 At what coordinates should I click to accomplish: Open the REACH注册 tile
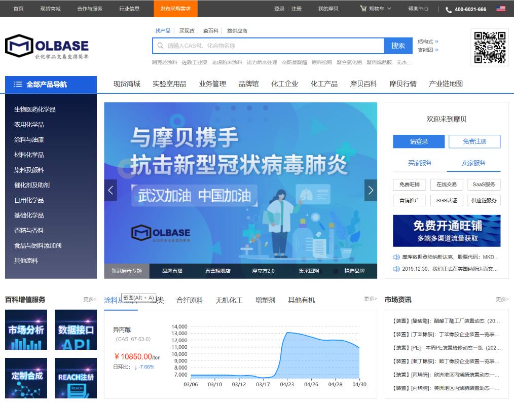click(76, 378)
